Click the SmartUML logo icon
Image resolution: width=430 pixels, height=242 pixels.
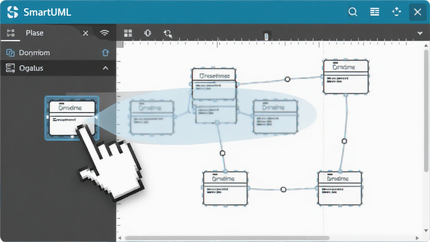click(x=13, y=12)
